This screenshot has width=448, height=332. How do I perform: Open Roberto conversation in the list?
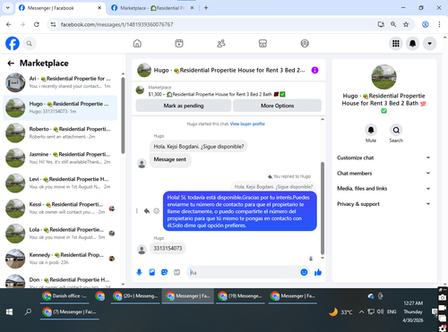coord(60,132)
